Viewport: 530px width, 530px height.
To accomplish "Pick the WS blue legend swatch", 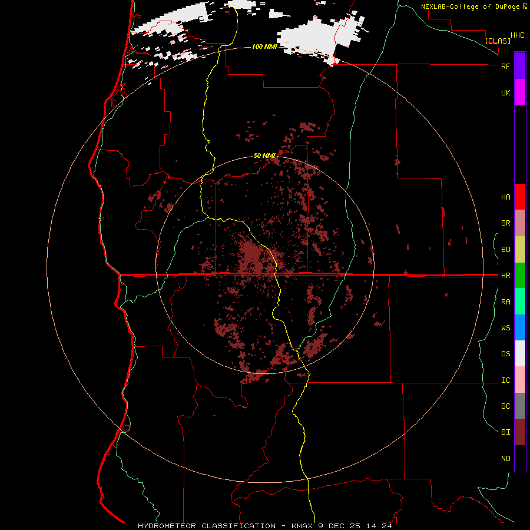I will pyautogui.click(x=520, y=327).
